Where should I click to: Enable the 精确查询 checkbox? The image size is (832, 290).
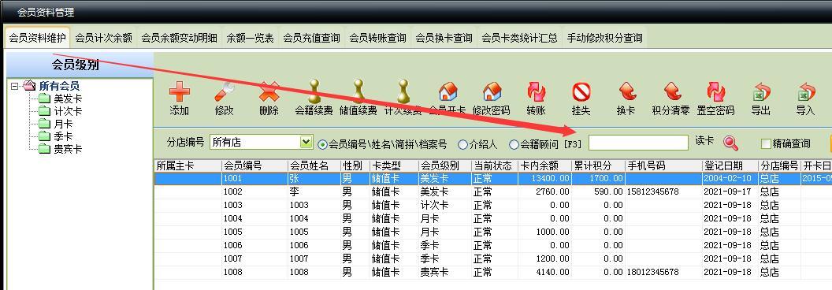(766, 143)
